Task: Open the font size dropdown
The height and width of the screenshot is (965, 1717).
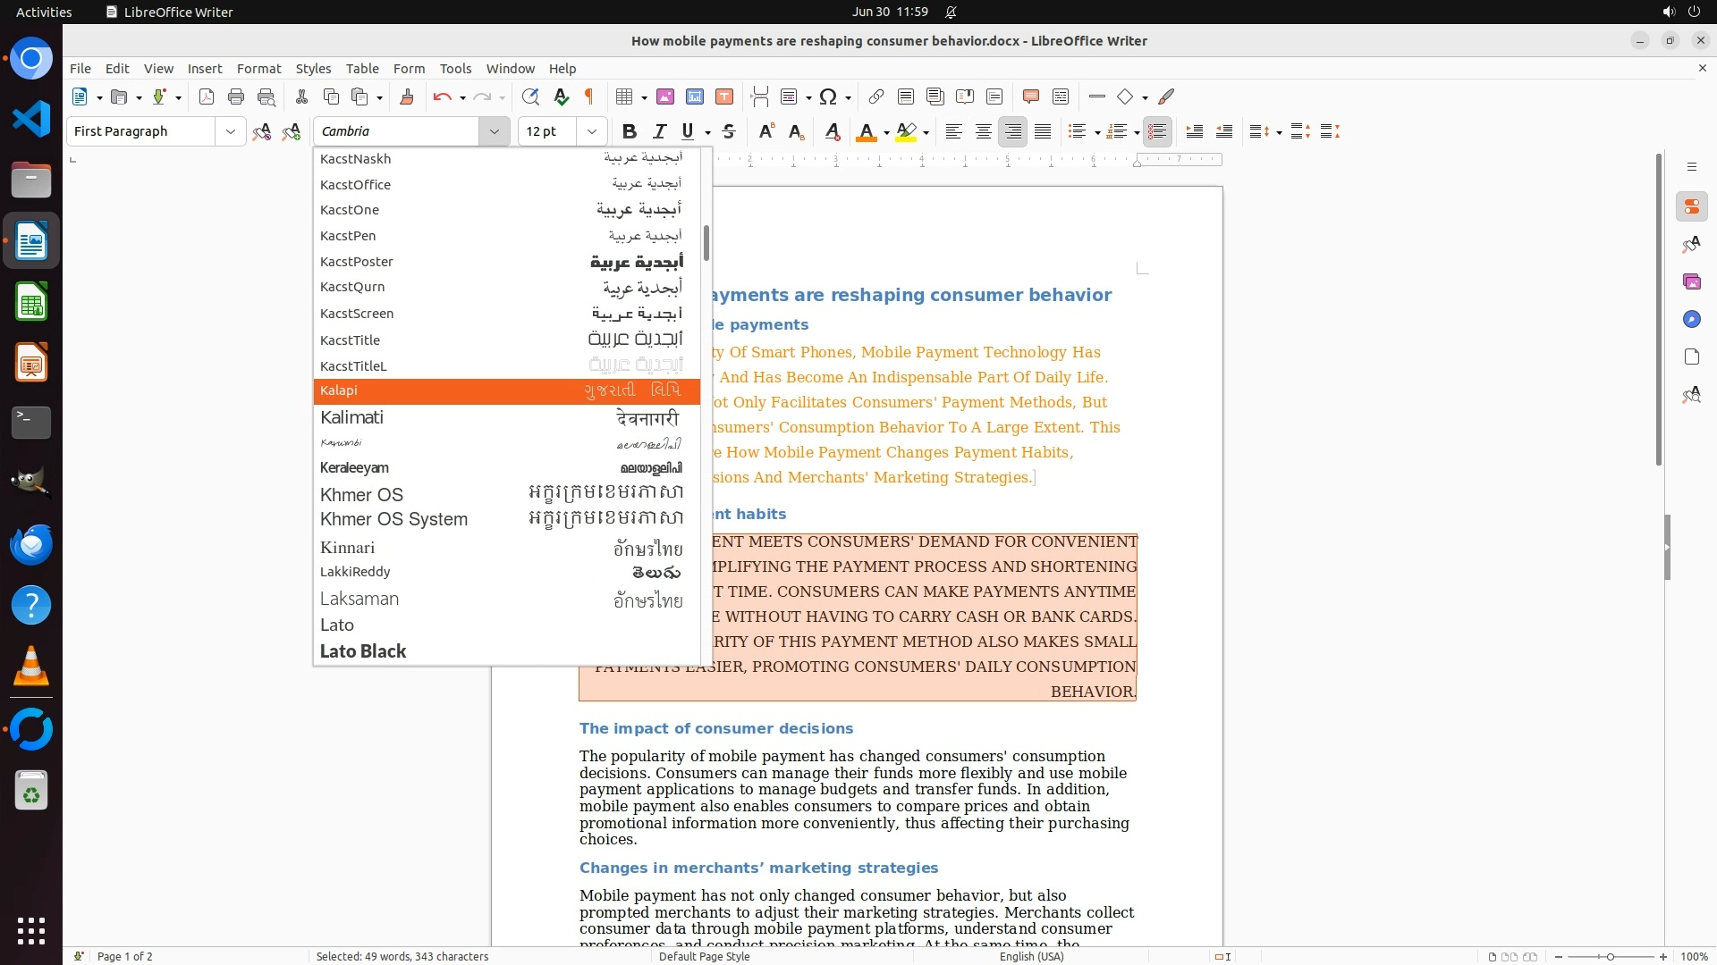Action: point(591,131)
